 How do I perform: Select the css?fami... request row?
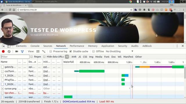92,71
